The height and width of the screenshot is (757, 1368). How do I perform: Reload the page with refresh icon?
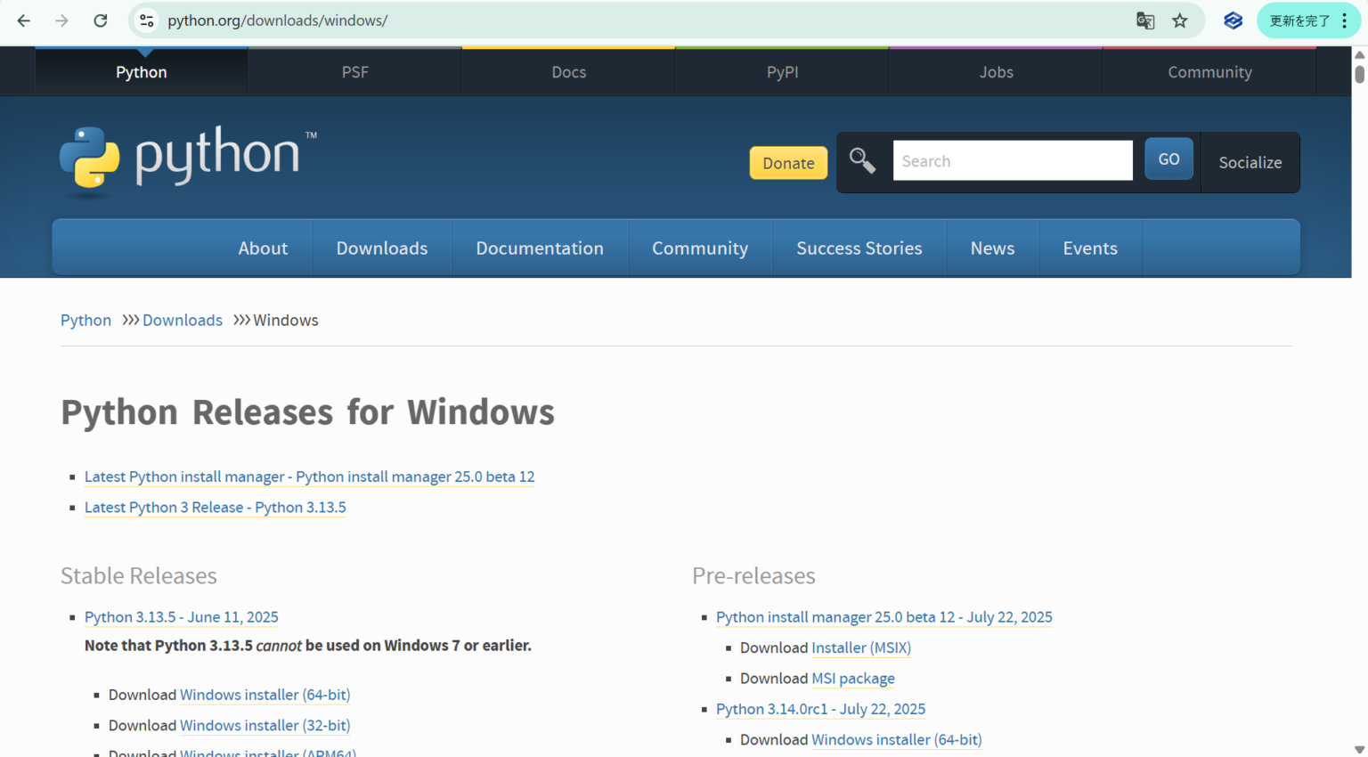pyautogui.click(x=101, y=20)
